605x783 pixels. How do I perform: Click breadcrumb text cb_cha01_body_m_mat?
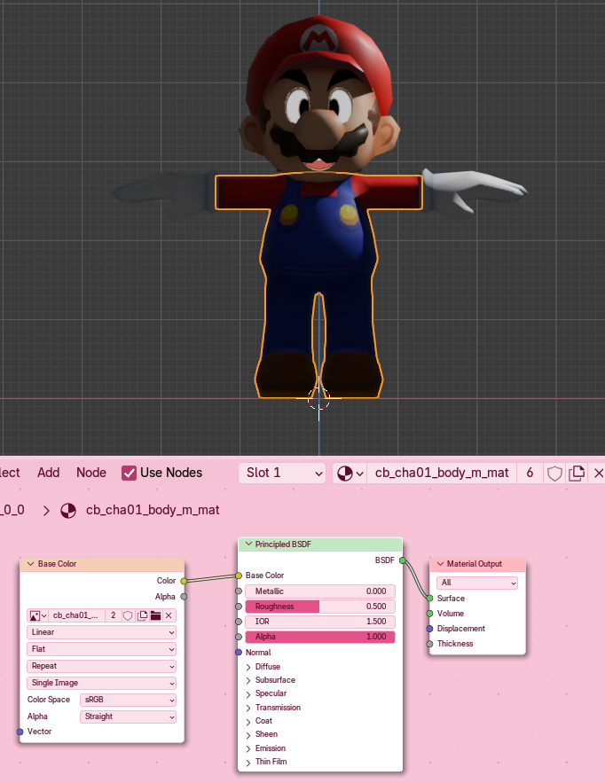pyautogui.click(x=153, y=511)
